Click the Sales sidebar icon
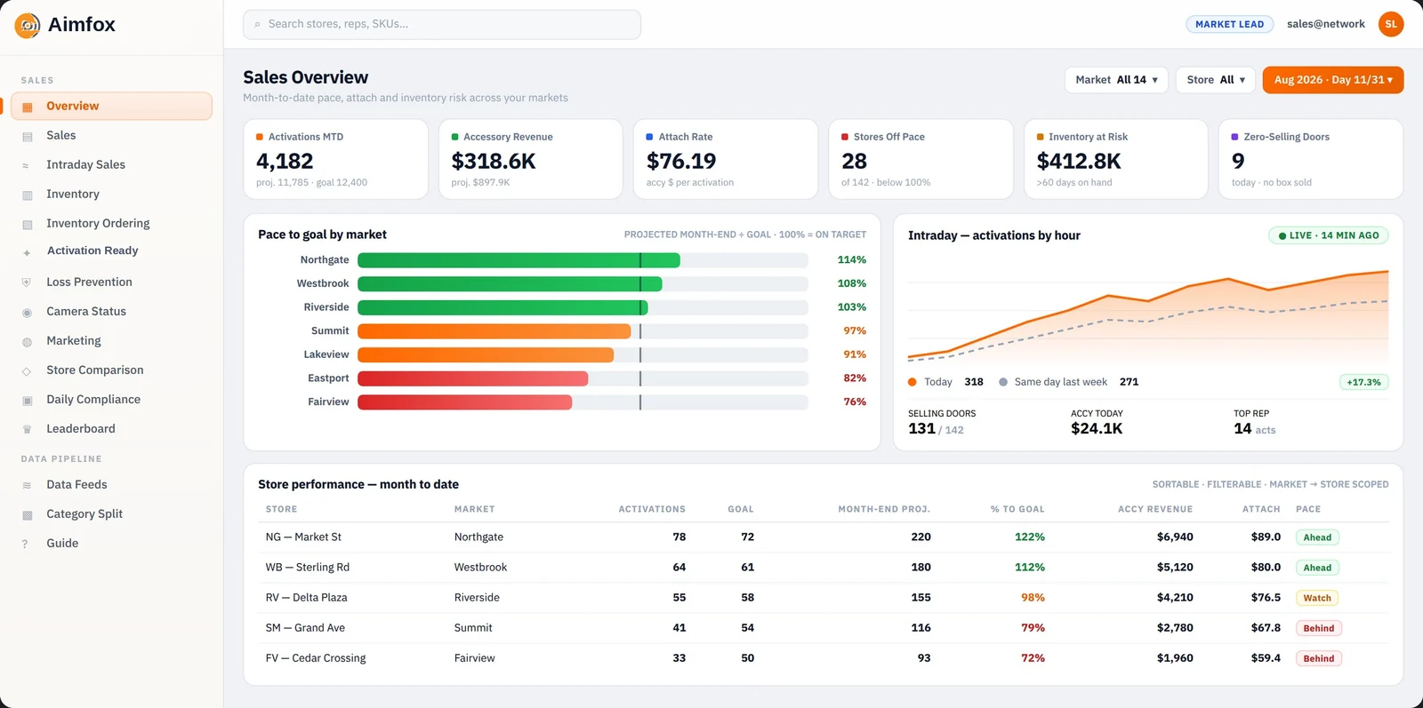This screenshot has width=1423, height=708. coord(28,136)
